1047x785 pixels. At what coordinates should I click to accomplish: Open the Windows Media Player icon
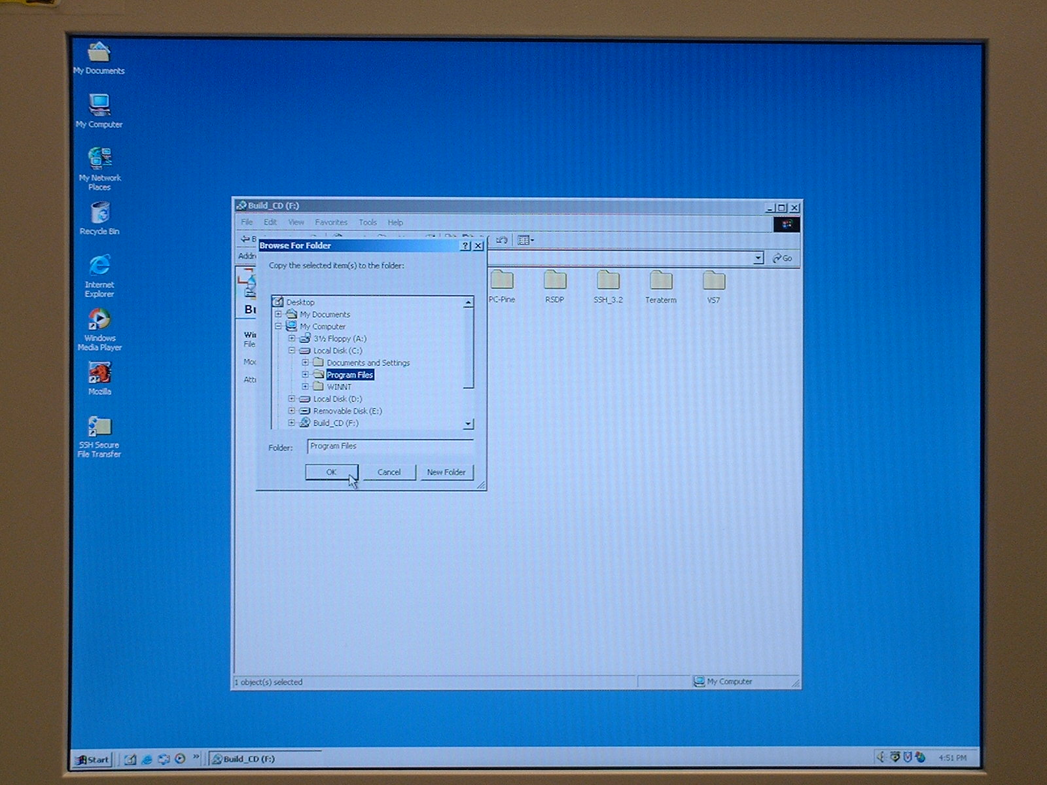99,320
